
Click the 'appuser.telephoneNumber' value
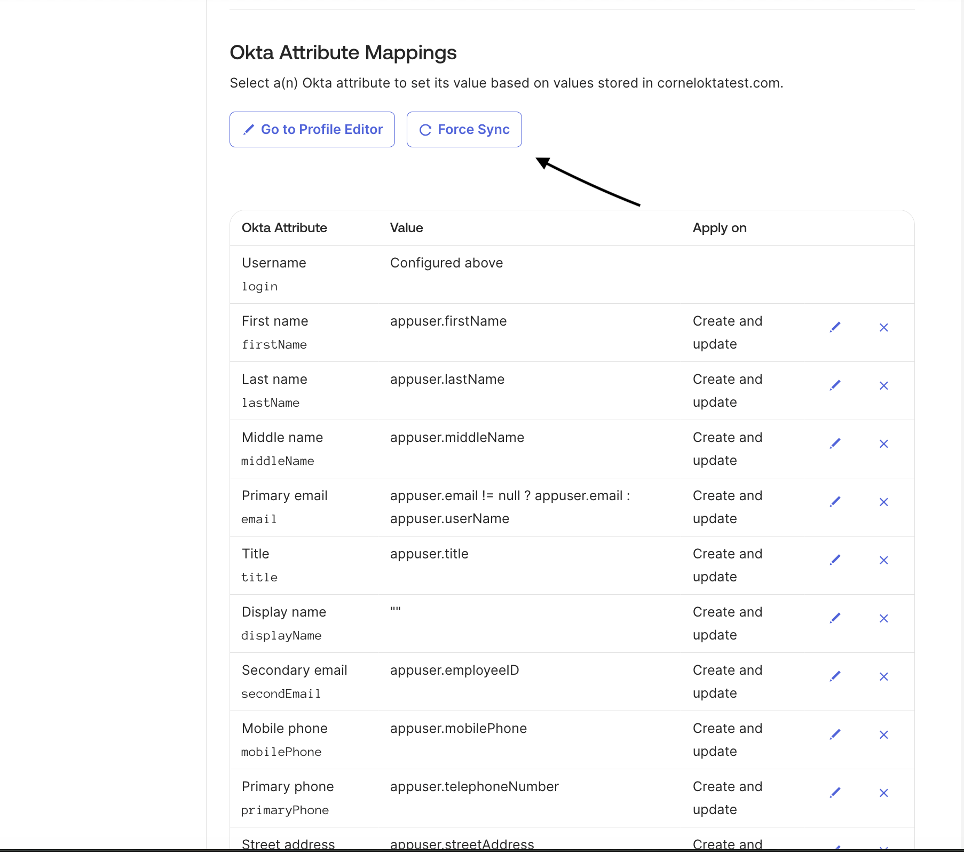click(475, 786)
